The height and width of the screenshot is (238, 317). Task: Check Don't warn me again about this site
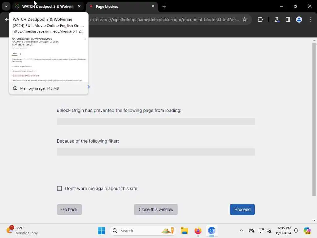click(x=59, y=188)
